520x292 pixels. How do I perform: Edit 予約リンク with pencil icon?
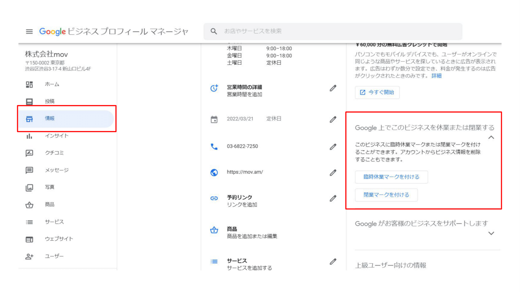(333, 198)
